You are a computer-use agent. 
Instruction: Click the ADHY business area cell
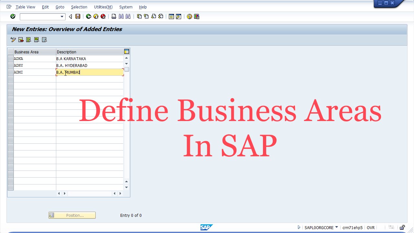[35, 66]
